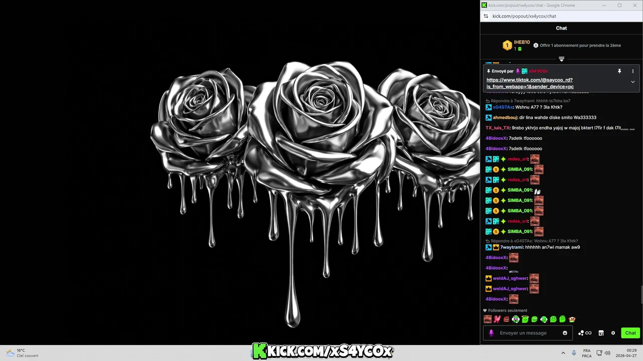643x361 pixels.
Task: Click 'Offrir 1 abonnement pour prendre la 2ème'
Action: [x=580, y=45]
